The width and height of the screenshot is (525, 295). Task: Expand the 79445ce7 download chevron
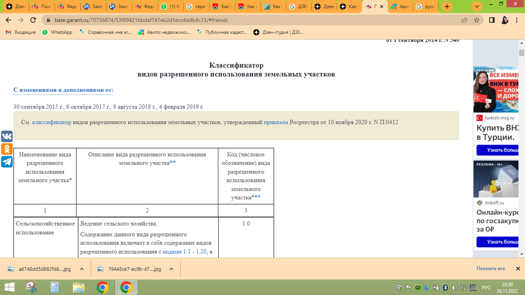[x=171, y=269]
